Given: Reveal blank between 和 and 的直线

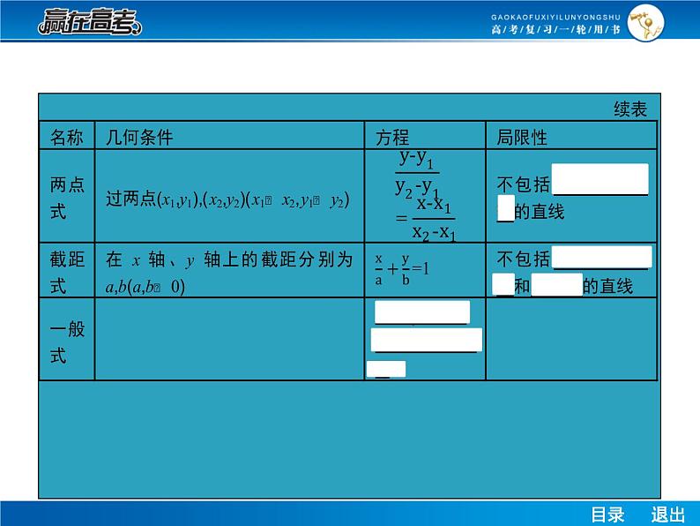Looking at the screenshot, I should point(556,284).
